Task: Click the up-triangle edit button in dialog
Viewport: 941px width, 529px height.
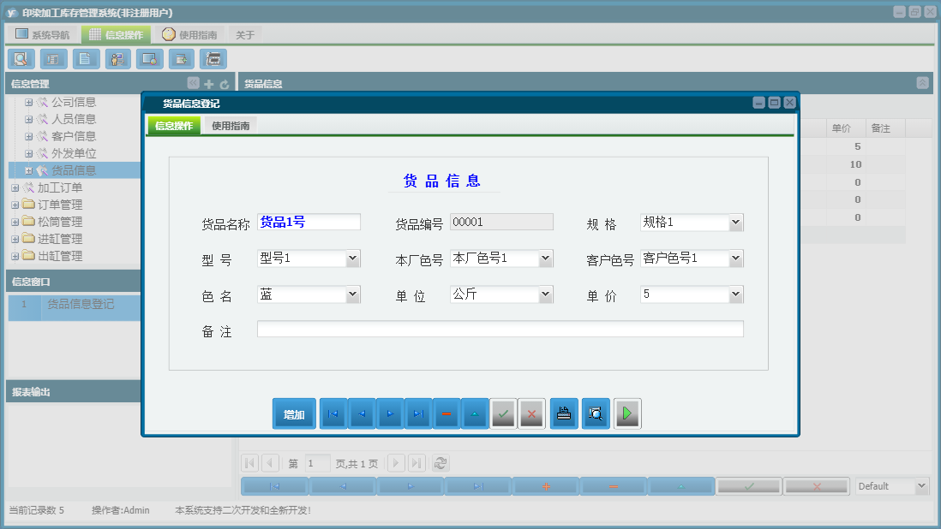Action: [475, 413]
